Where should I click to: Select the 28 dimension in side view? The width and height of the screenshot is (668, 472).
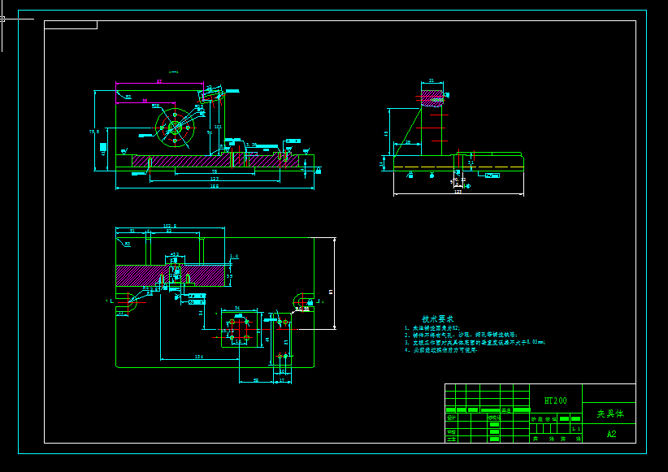click(x=408, y=142)
